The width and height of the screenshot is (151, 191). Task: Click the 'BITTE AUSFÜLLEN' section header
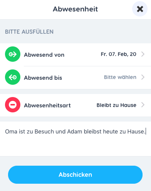tap(29, 31)
